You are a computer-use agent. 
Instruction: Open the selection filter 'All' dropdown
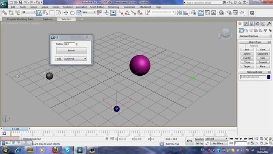29,12
